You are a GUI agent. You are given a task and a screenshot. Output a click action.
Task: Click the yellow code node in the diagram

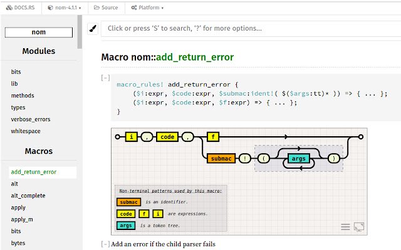coord(167,136)
